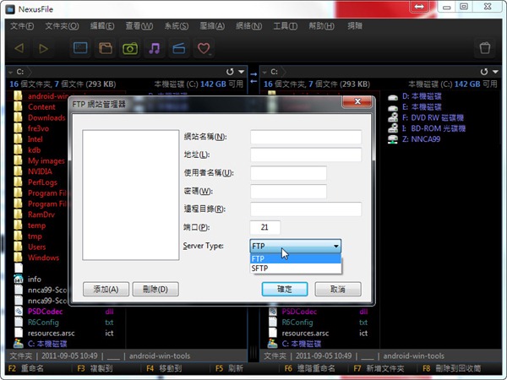Screen dimensions: 507x380
Task: Open the 網絡(N) menu
Action: click(x=248, y=26)
